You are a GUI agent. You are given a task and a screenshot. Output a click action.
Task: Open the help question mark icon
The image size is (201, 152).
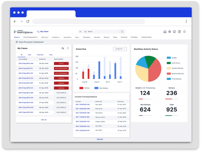click(x=179, y=32)
